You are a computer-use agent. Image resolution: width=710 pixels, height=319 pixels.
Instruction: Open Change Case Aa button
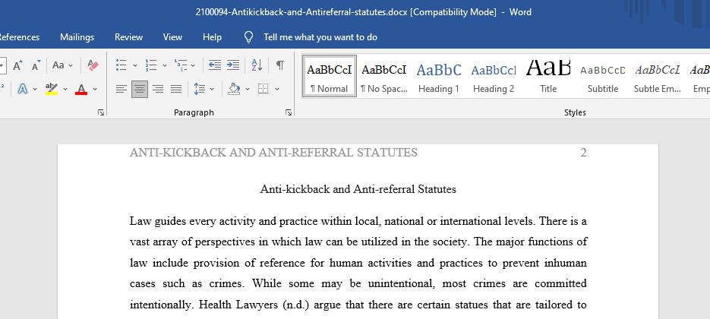pyautogui.click(x=58, y=65)
